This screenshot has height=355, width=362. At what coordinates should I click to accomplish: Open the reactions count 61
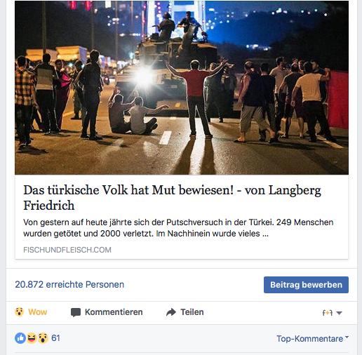pyautogui.click(x=55, y=338)
